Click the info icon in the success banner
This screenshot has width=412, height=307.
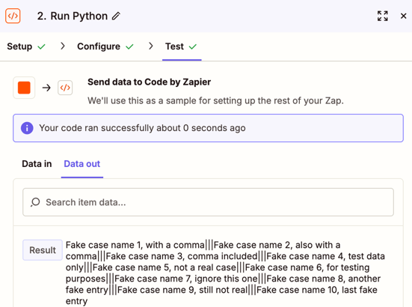tap(27, 128)
